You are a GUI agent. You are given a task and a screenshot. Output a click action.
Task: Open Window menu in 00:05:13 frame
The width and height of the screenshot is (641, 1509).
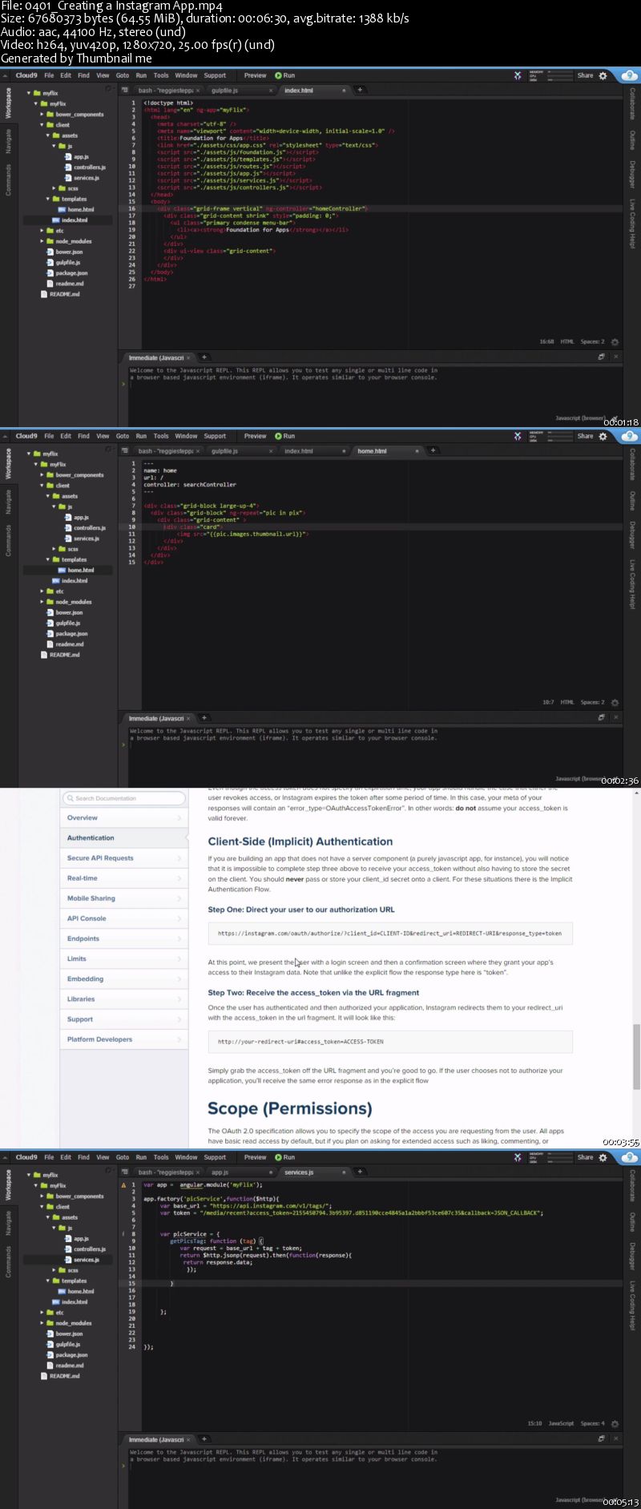point(186,1157)
